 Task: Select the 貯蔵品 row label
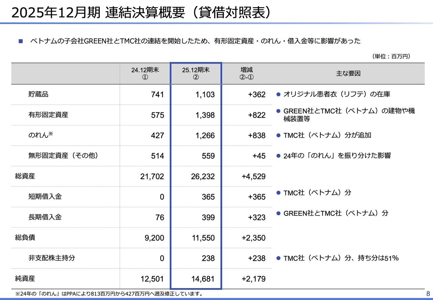tap(38, 94)
